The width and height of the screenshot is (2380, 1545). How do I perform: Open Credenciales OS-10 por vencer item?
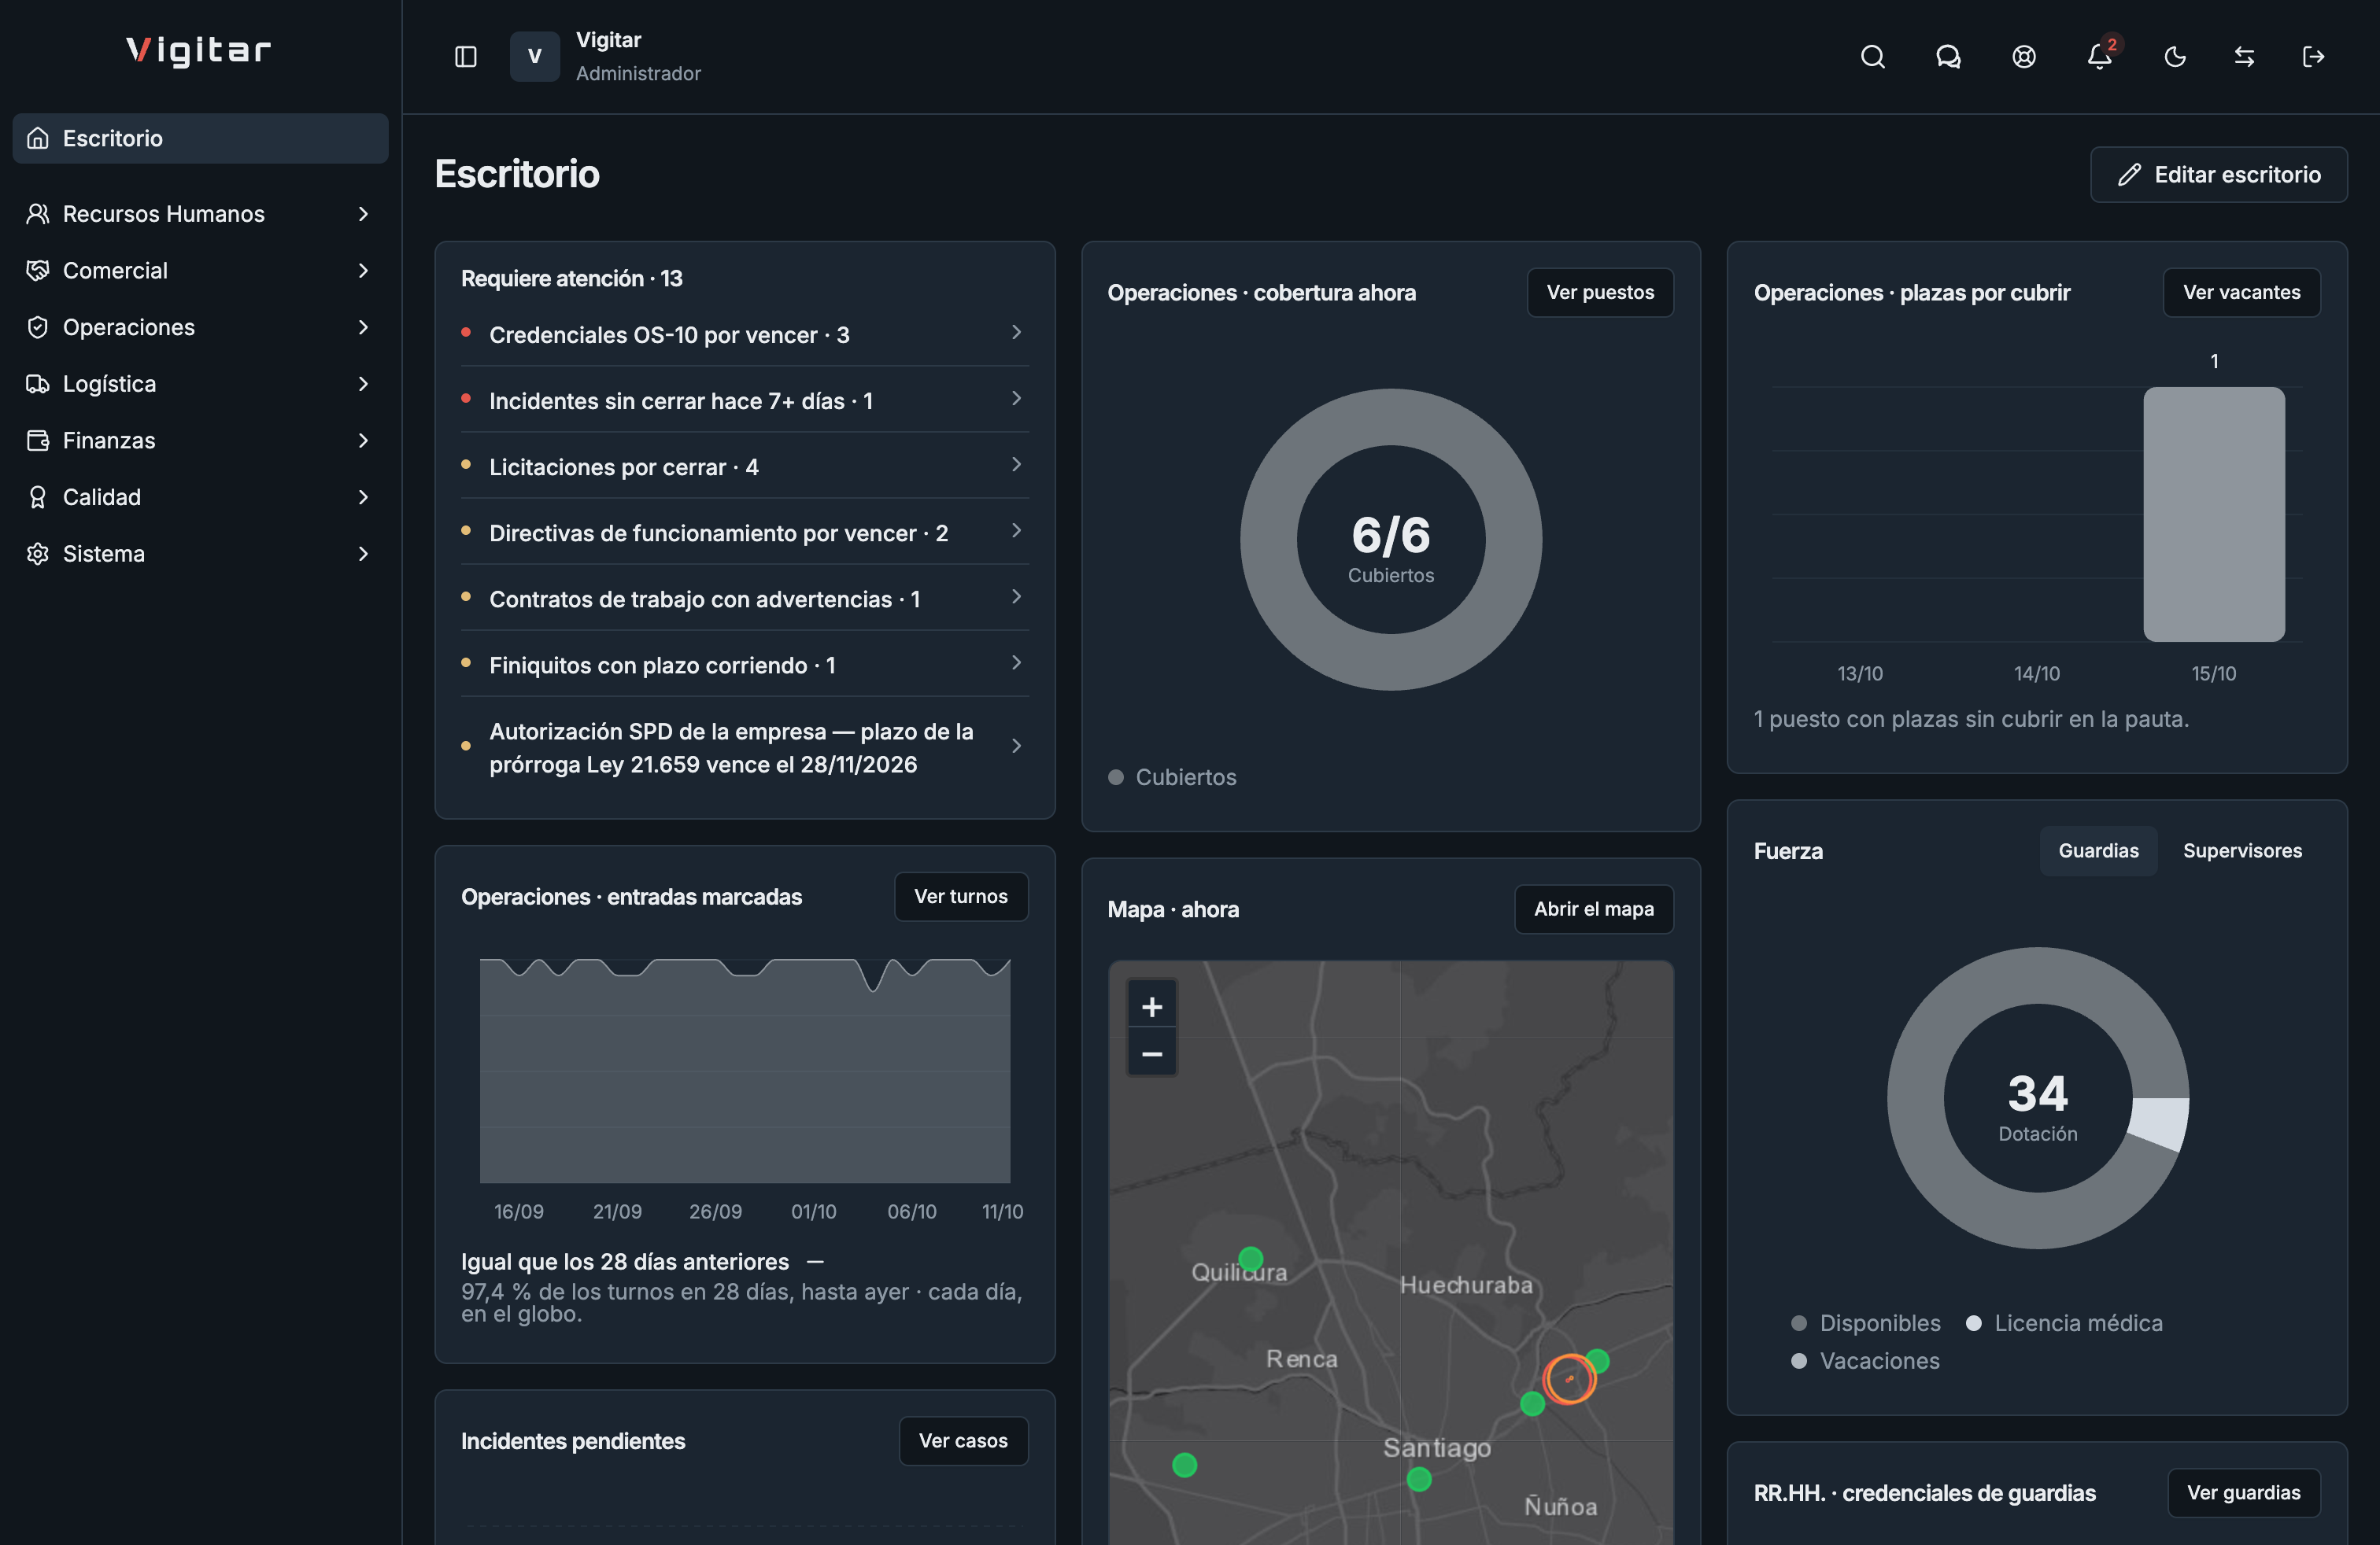point(744,334)
